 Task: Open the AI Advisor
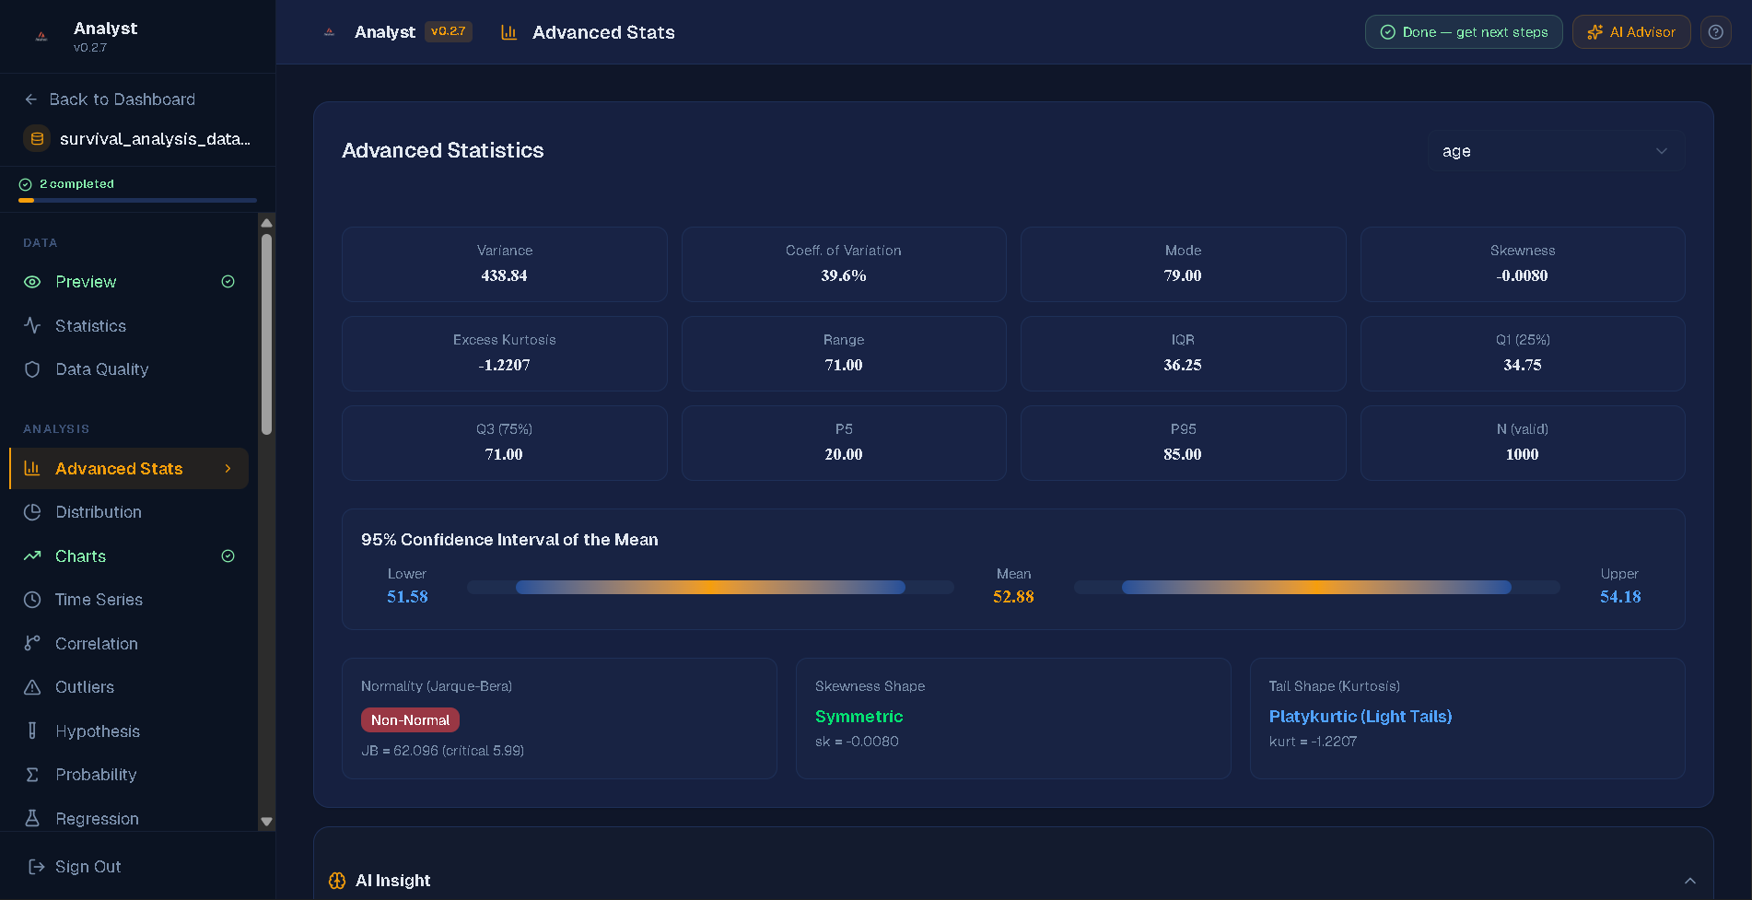(x=1630, y=32)
